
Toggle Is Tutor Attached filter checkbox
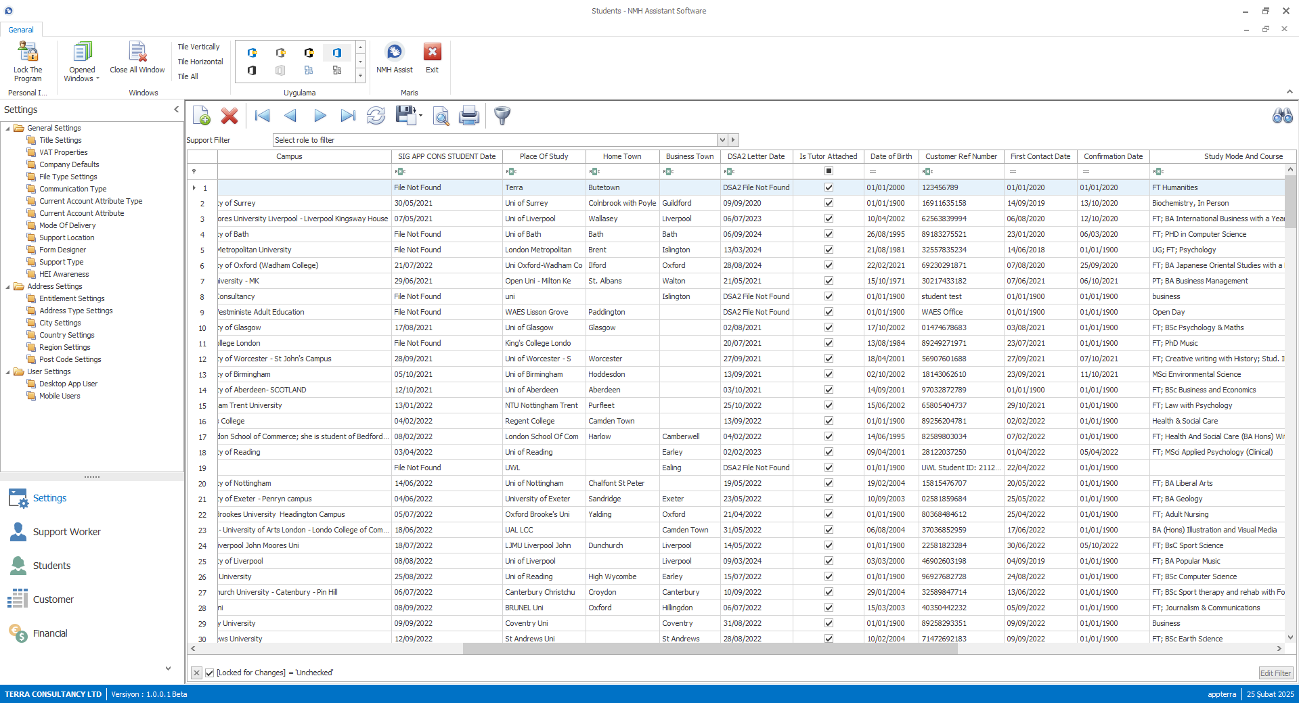829,171
